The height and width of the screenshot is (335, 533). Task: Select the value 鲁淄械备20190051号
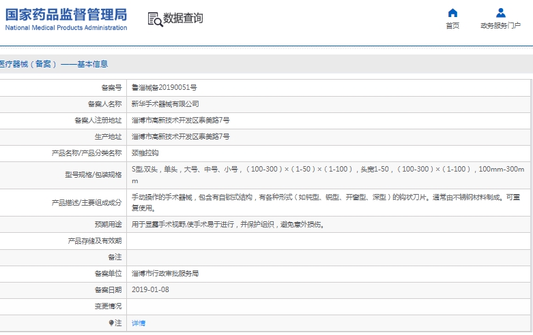click(164, 87)
